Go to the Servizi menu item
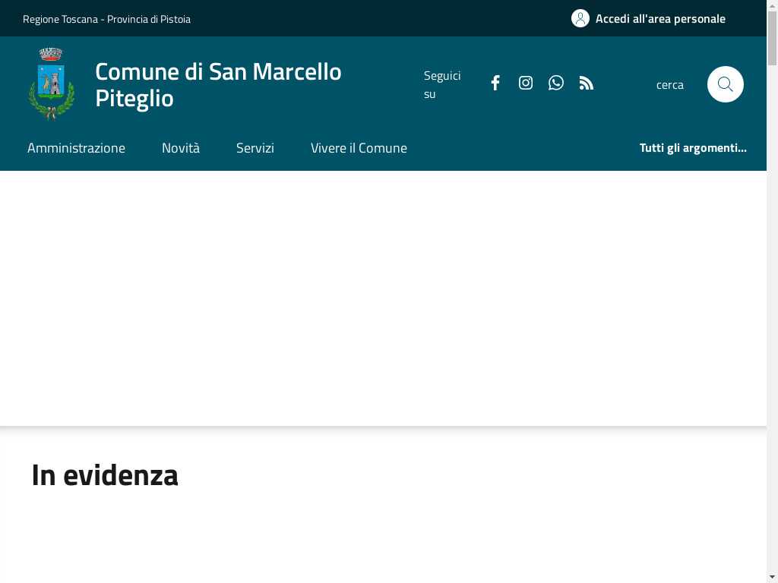The height and width of the screenshot is (583, 778). pos(255,148)
